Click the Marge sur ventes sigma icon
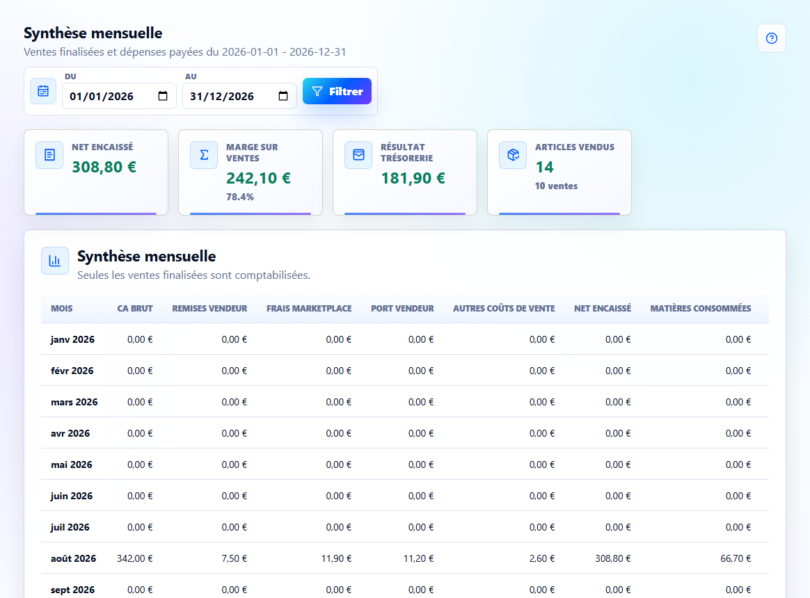The height and width of the screenshot is (598, 810). coord(204,155)
